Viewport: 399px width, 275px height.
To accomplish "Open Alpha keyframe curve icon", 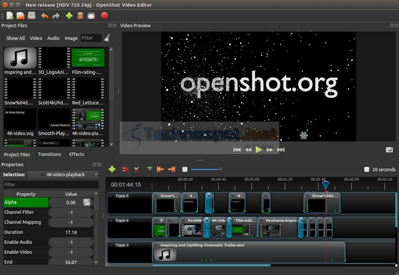I will tap(87, 202).
